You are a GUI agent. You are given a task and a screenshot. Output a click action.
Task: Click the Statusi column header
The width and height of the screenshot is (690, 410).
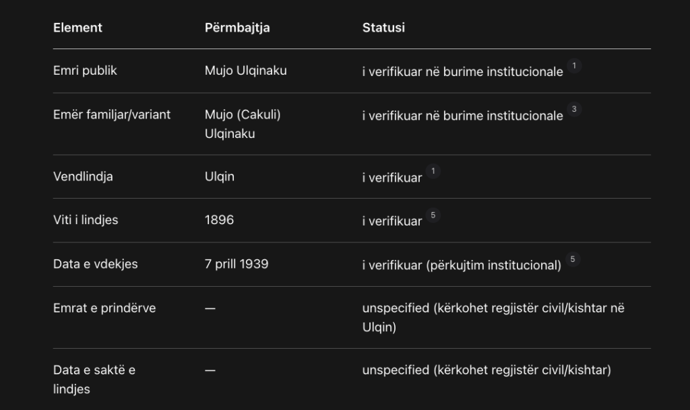[383, 28]
